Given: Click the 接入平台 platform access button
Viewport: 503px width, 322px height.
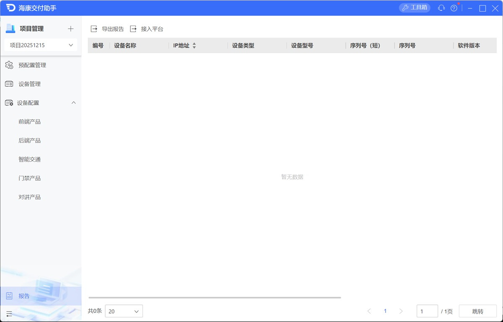Looking at the screenshot, I should click(x=147, y=29).
